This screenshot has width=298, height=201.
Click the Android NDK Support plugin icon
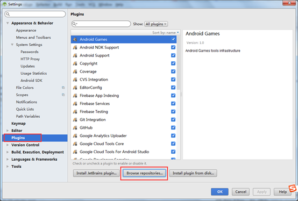coord(75,47)
